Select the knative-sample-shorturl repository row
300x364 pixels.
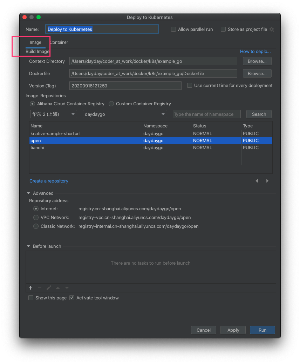click(x=151, y=134)
